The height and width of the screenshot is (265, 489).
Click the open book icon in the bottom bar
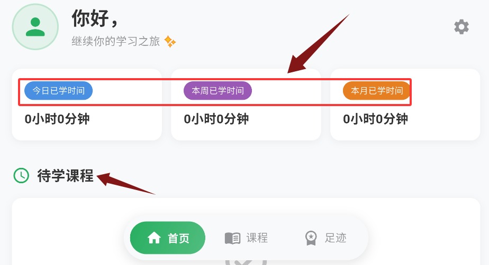(232, 238)
